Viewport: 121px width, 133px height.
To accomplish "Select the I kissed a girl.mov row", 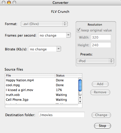I will [42, 90].
